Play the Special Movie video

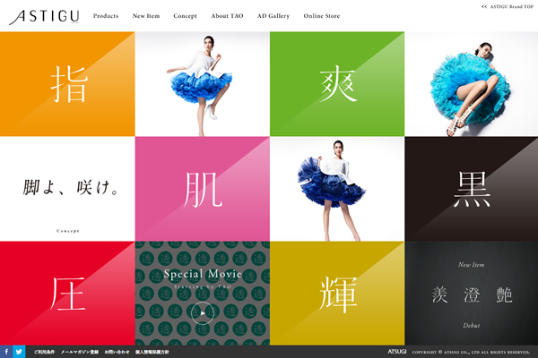coord(202,313)
